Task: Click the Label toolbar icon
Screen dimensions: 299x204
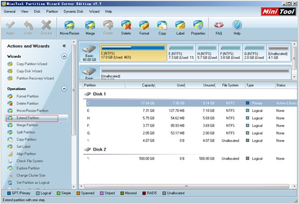Action: [180, 28]
